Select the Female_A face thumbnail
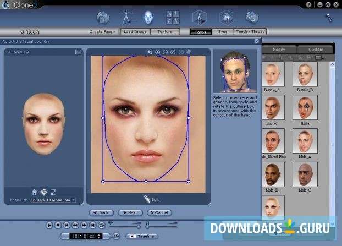Image resolution: width=342 pixels, height=246 pixels. click(273, 74)
